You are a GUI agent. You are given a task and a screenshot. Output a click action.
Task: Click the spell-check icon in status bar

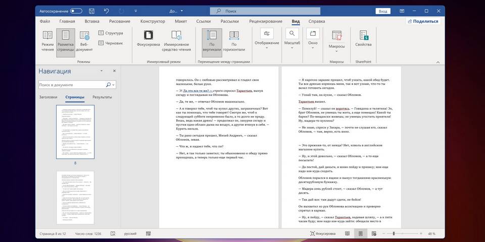point(112,233)
